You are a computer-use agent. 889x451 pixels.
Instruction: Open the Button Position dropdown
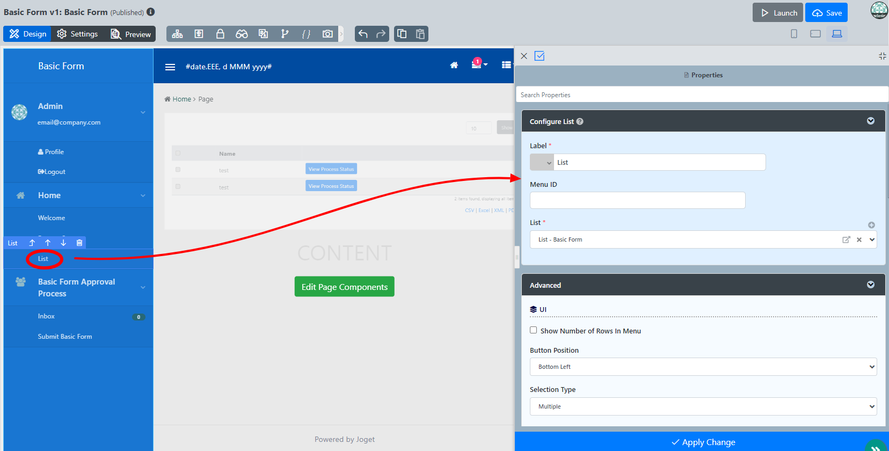point(703,367)
